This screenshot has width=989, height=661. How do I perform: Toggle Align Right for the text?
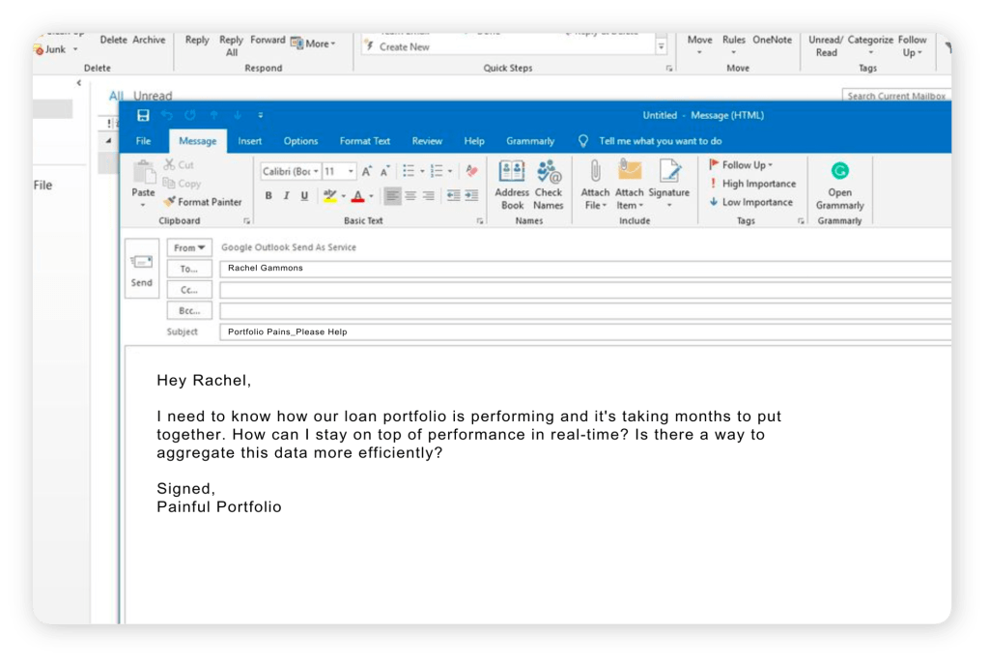tap(429, 196)
